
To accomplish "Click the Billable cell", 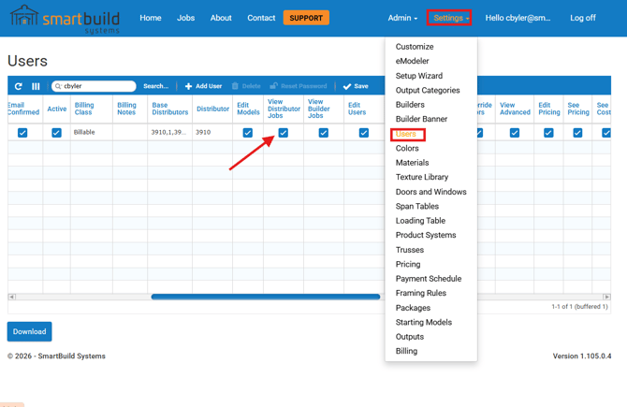I will [92, 132].
